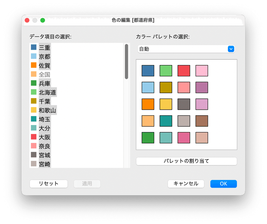Select the 三重 data item

click(x=45, y=47)
